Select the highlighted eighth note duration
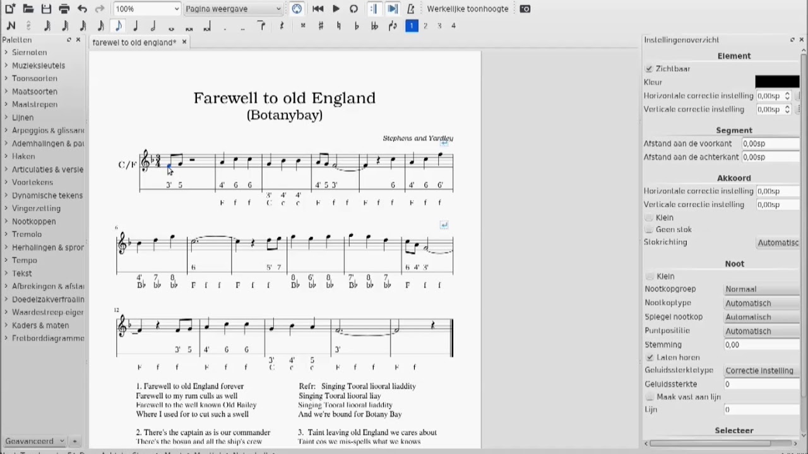The width and height of the screenshot is (808, 454). click(x=118, y=26)
